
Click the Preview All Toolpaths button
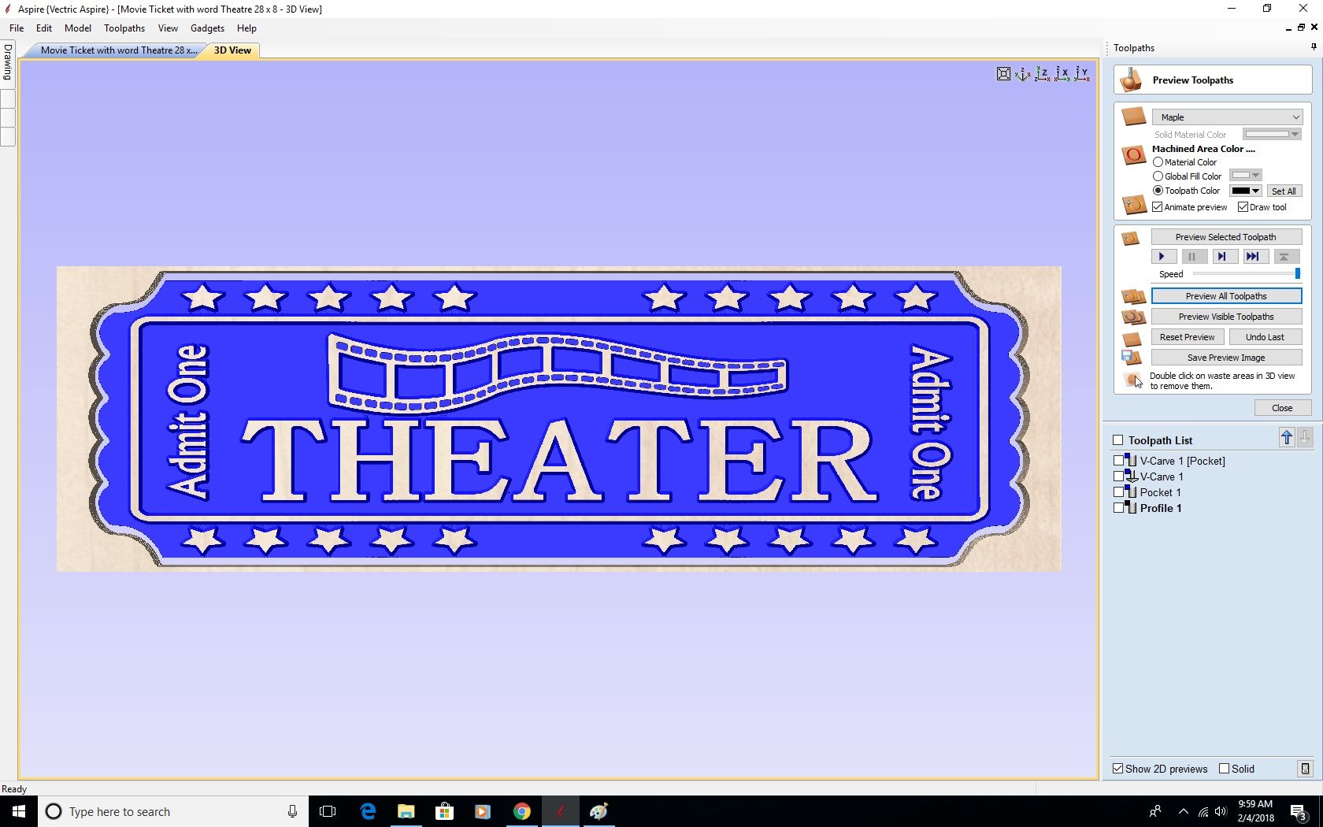coord(1225,295)
